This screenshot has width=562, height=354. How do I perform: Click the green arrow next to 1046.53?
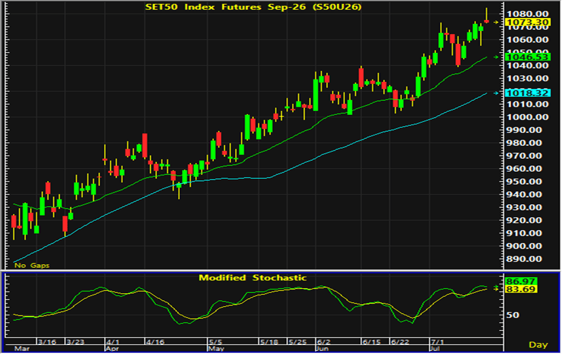coord(496,57)
